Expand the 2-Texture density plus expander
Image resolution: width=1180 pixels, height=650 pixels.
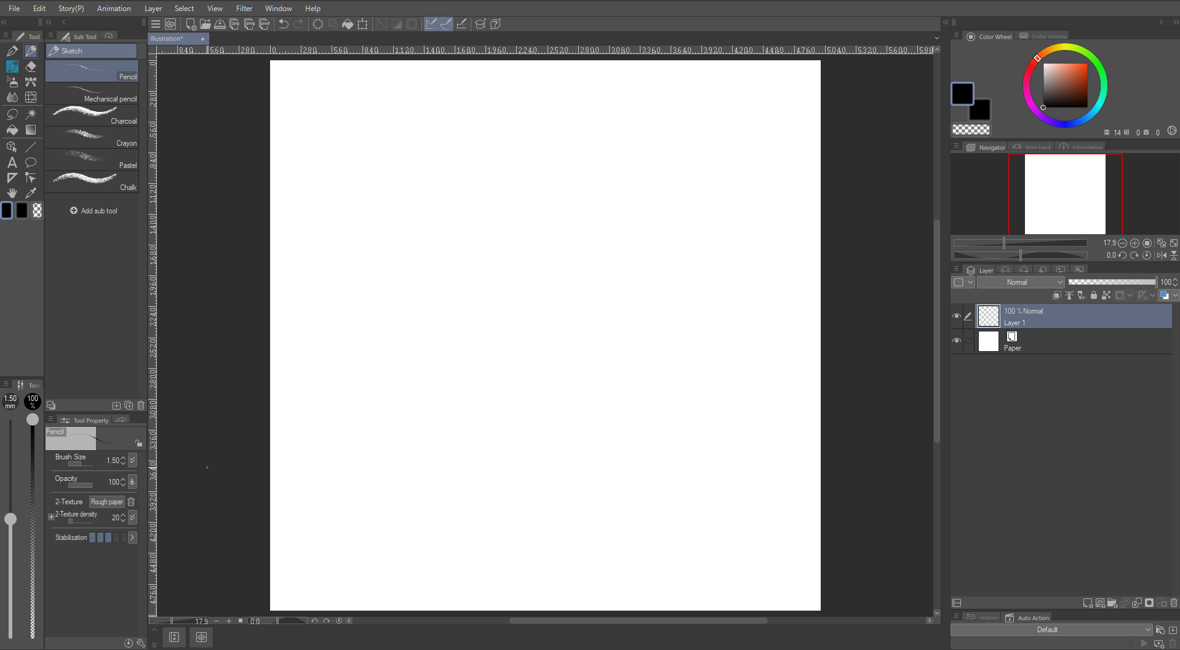(x=51, y=517)
